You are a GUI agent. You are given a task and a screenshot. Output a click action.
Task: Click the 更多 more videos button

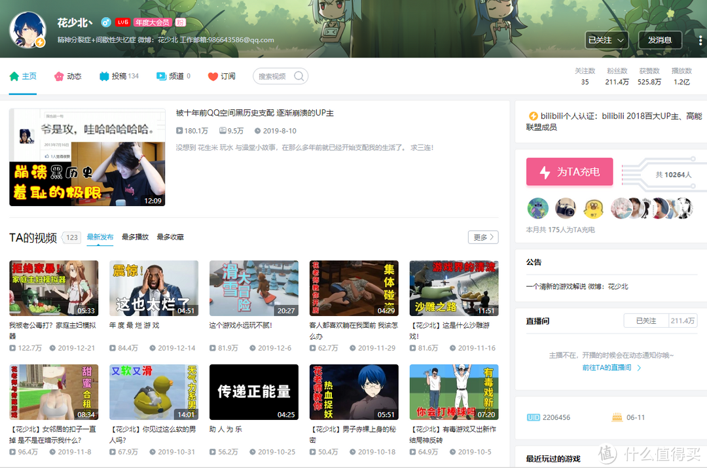coord(483,237)
